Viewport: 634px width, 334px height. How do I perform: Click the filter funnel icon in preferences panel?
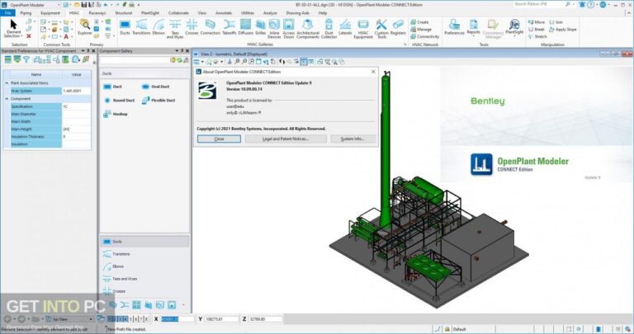pos(26,59)
